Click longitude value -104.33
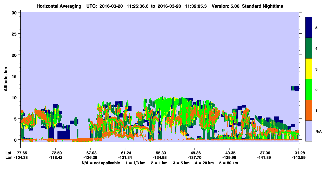 pyautogui.click(x=21, y=158)
